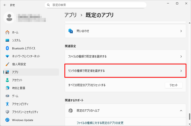Click the アプリ breadcrumb link

71,15
